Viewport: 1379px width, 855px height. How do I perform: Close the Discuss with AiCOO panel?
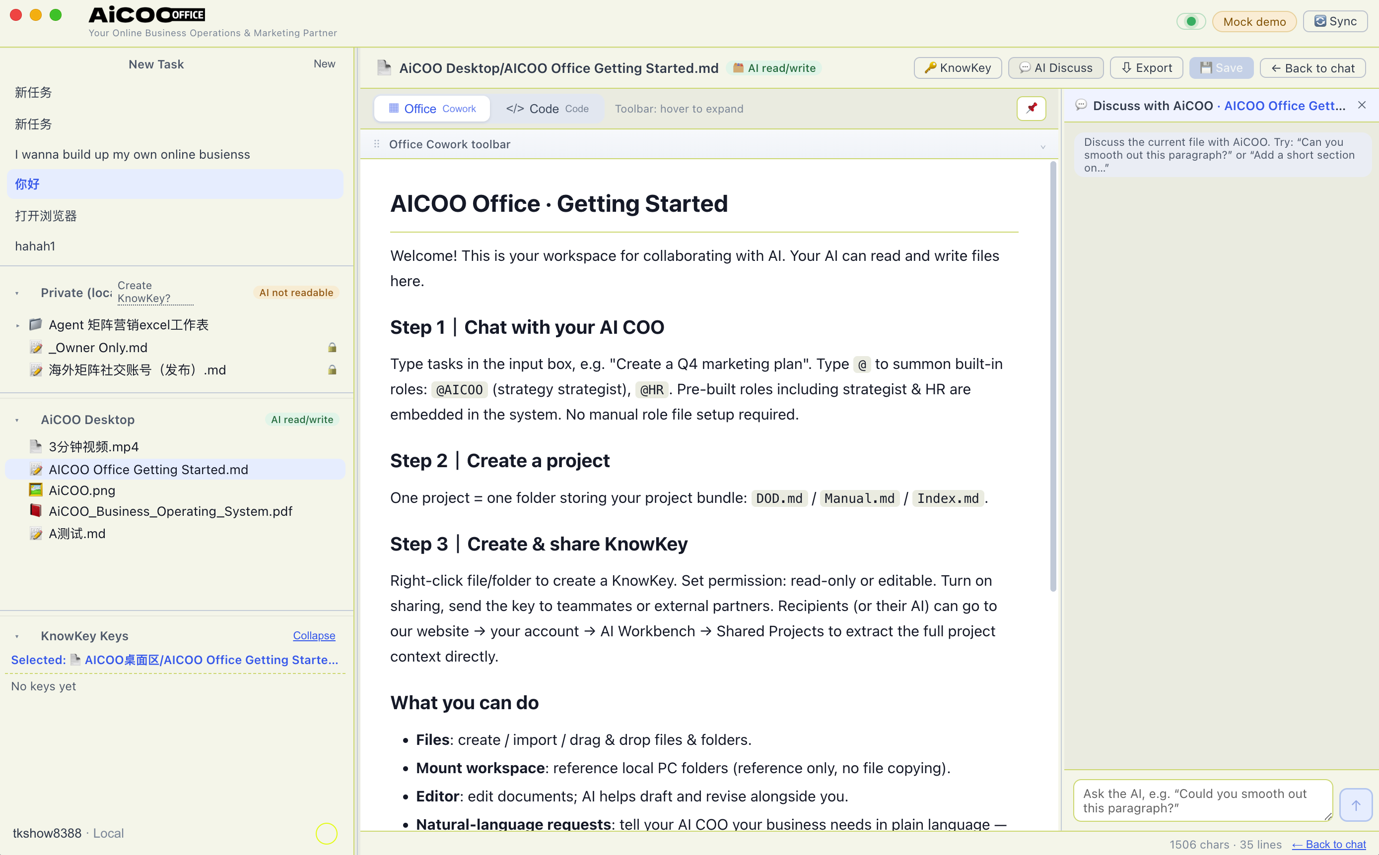(1362, 105)
